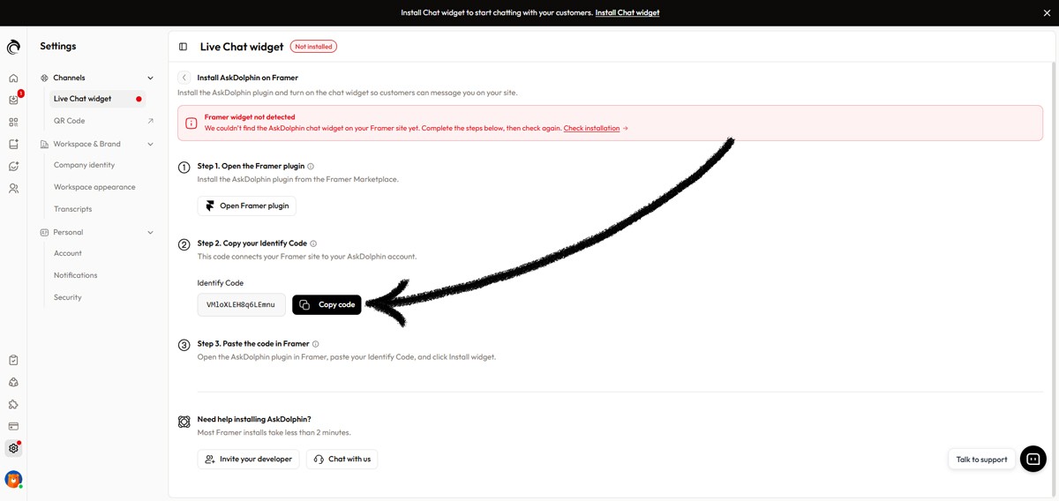Collapse the Personal section chevron

pyautogui.click(x=150, y=233)
